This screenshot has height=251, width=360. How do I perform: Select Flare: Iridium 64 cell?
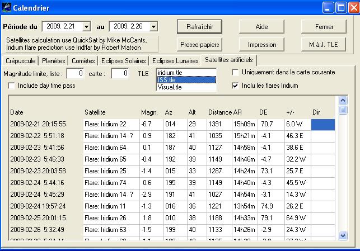111,148
